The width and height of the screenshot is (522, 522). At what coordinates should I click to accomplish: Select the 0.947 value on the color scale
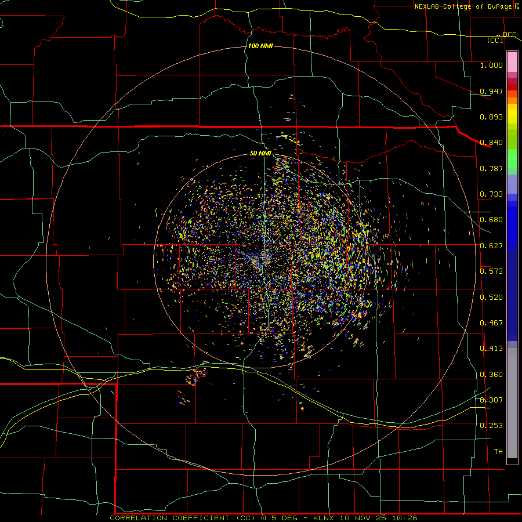tap(491, 91)
